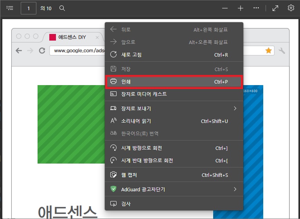Click the blue 160×600 ad banner
Image resolution: width=300 pixels, height=219 pixels.
(253, 152)
